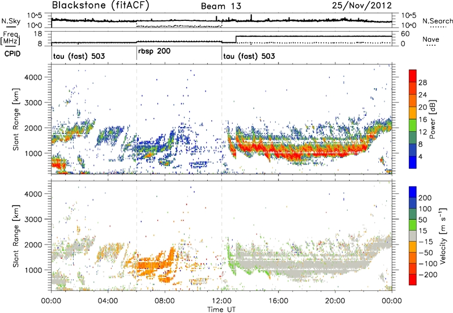Select the 16 tick on the Power color bar
This screenshot has height=313, width=453.
[422, 120]
